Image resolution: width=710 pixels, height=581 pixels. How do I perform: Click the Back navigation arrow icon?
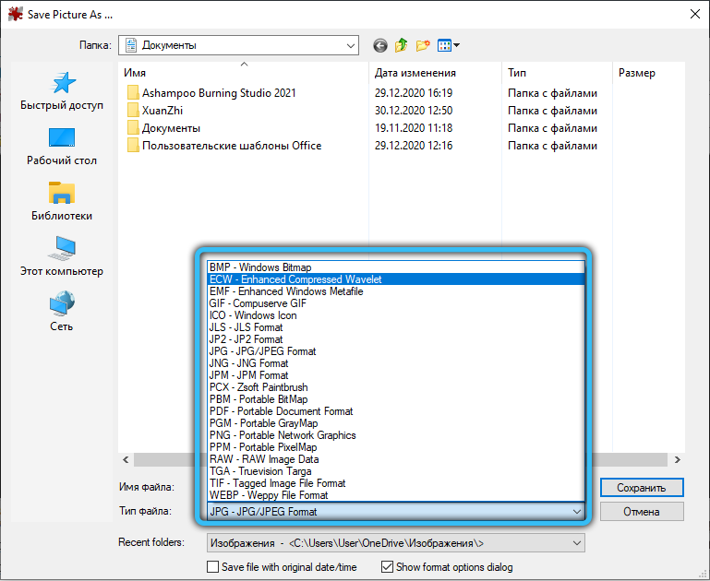[379, 45]
